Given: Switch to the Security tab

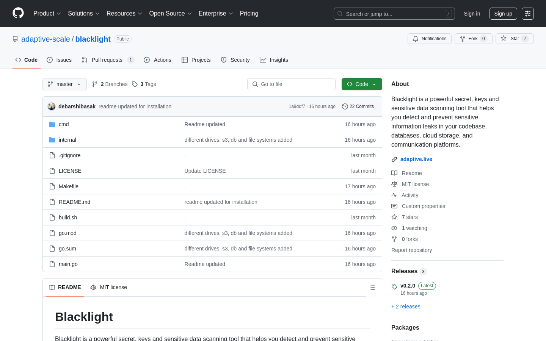Looking at the screenshot, I should click(235, 60).
